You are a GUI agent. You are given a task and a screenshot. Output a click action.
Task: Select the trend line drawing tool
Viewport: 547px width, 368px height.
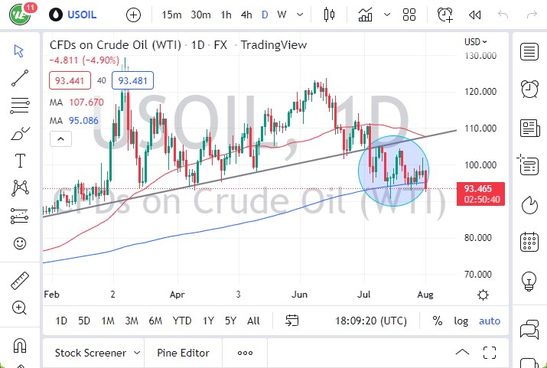point(20,78)
